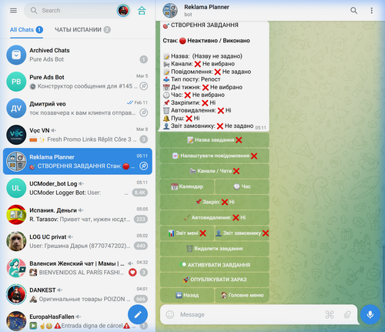
Task: Switch to the ЧАТЫ ИСПАНИИ folder tab
Action: click(82, 30)
